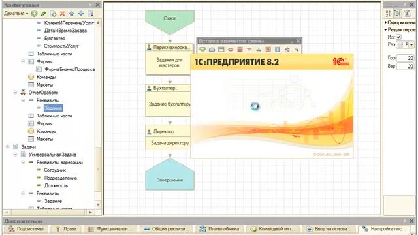418x235 pixels.
Task: Toggle the Исп checkbox in properties panel
Action: click(x=398, y=37)
